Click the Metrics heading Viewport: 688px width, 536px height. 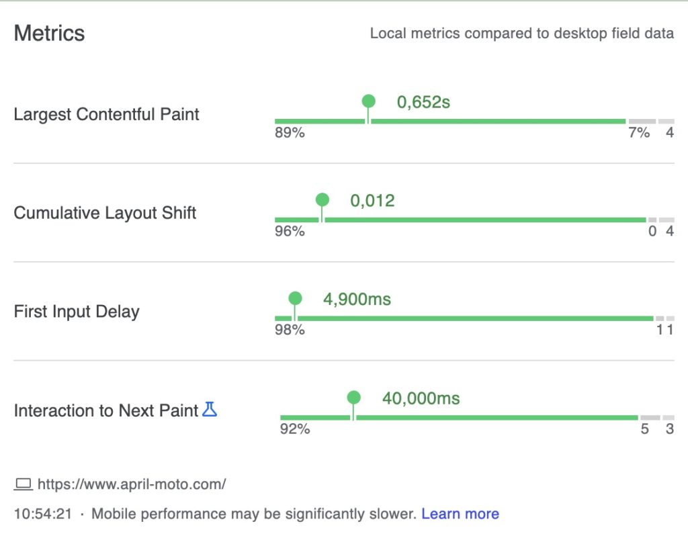pos(49,32)
